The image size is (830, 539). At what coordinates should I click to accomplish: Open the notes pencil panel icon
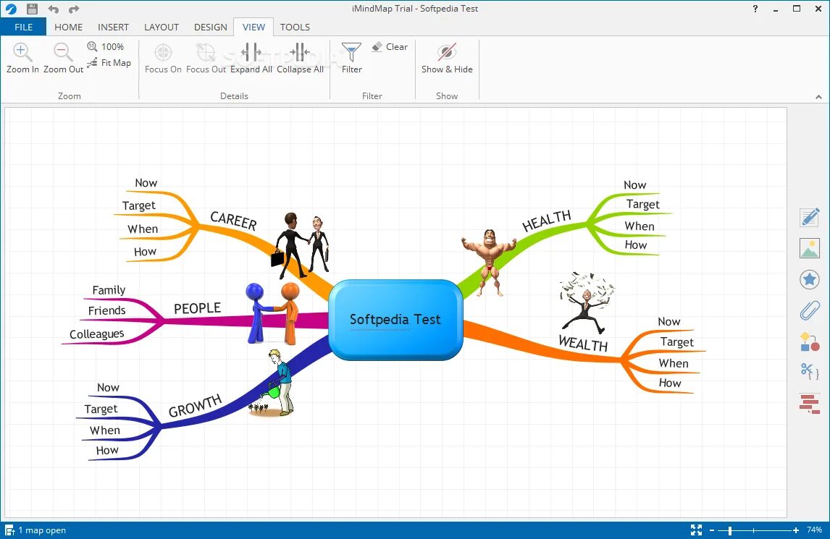pyautogui.click(x=809, y=217)
